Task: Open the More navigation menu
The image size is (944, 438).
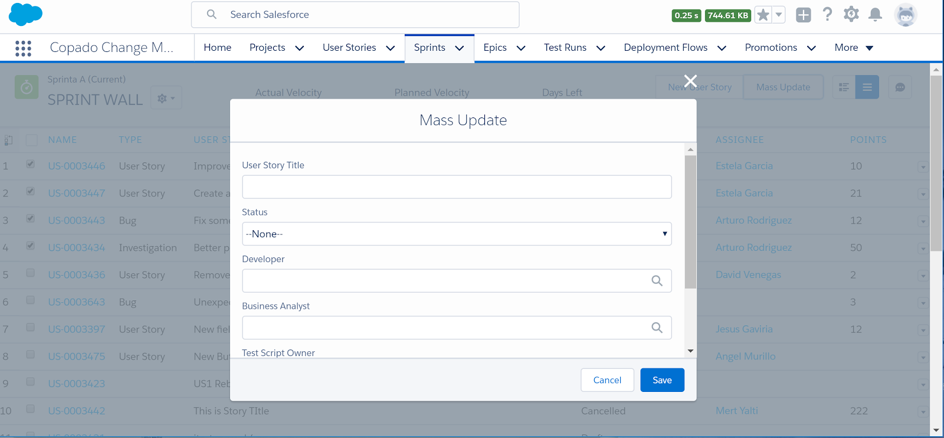Action: coord(854,47)
